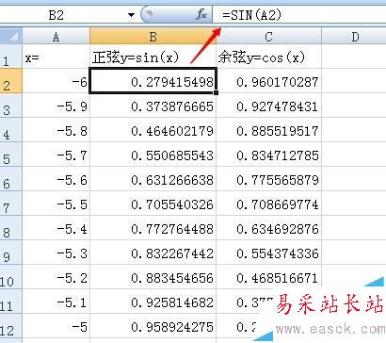The image size is (386, 343).
Task: Click cell with value 0.708669774
Action: pyautogui.click(x=268, y=204)
